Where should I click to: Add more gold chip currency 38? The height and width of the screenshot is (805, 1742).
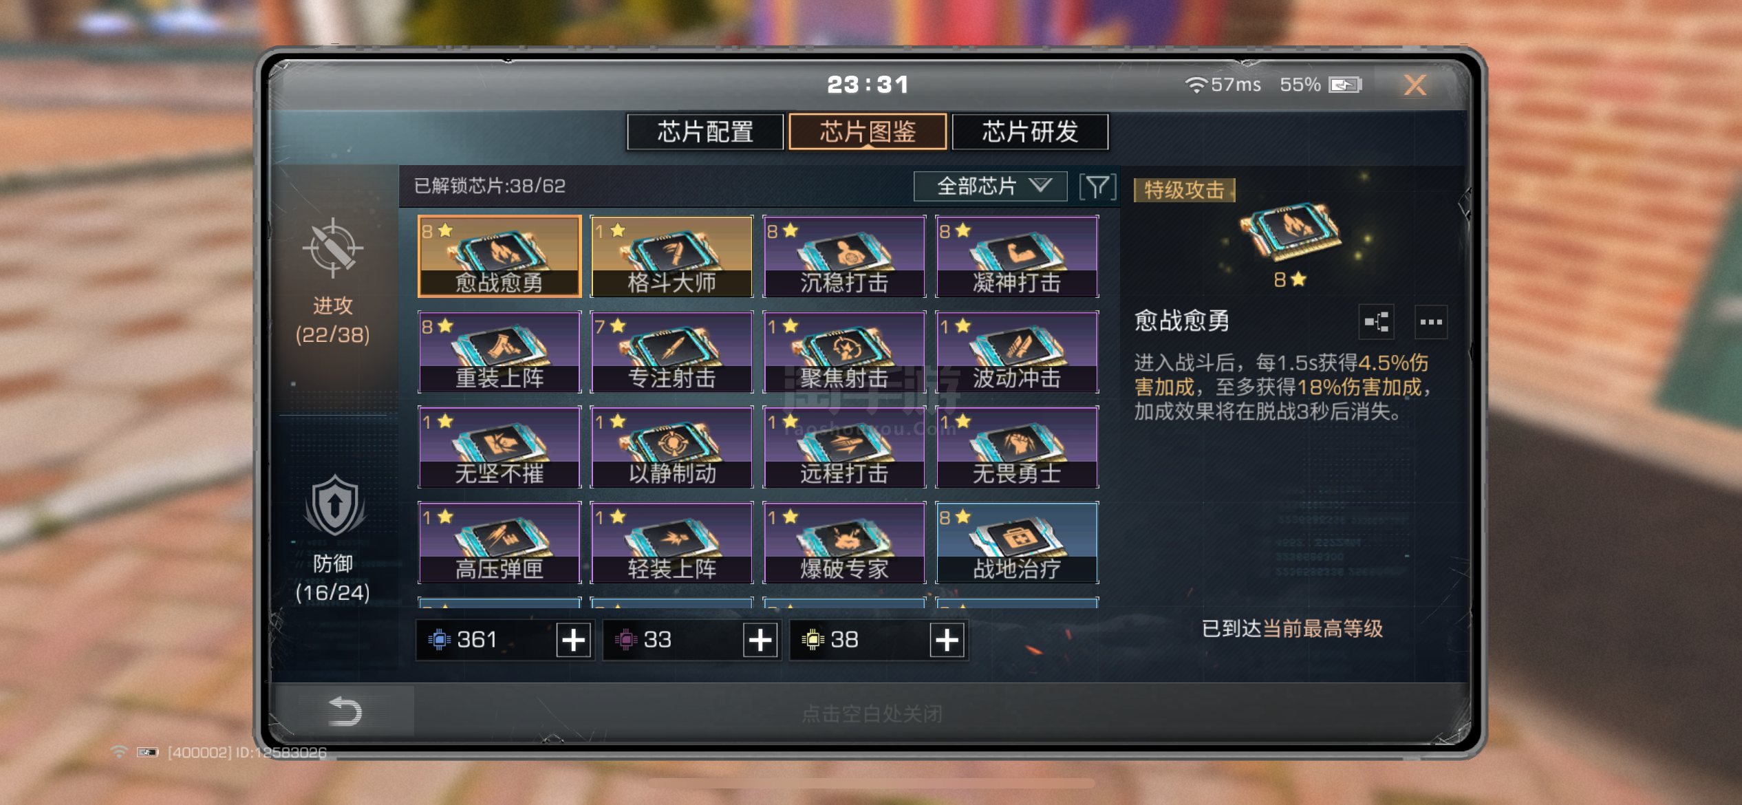tap(947, 641)
